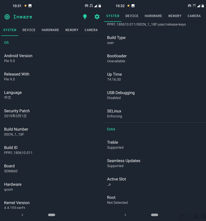Screen dimensions: 206x221
Task: Tap the Build Number row
Action: (x=16, y=132)
